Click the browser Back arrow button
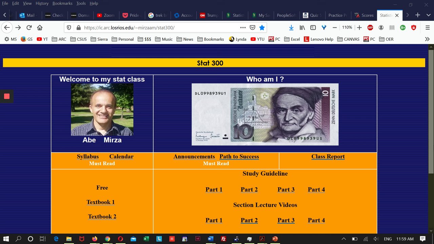434x244 pixels. 7,27
